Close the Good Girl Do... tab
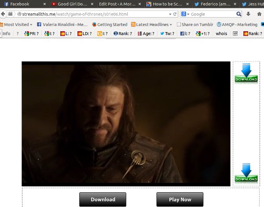 pyautogui.click(x=92, y=4)
